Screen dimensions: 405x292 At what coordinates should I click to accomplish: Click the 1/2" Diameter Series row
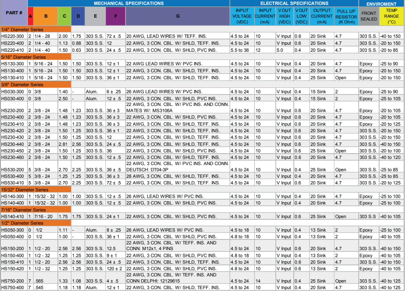36,223
